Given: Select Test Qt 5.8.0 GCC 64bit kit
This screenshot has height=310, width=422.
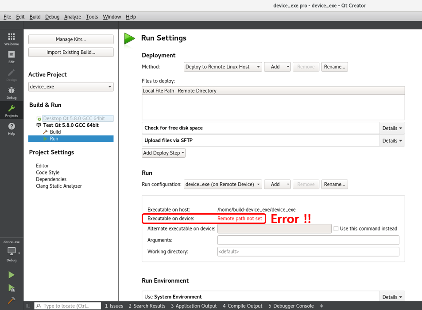Looking at the screenshot, I should [71, 125].
